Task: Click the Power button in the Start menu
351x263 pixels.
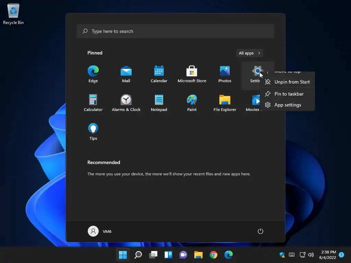Action: (261, 231)
